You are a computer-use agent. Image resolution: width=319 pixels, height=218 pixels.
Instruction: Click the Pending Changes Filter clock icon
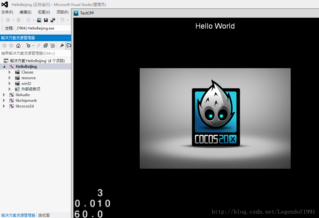point(28,46)
